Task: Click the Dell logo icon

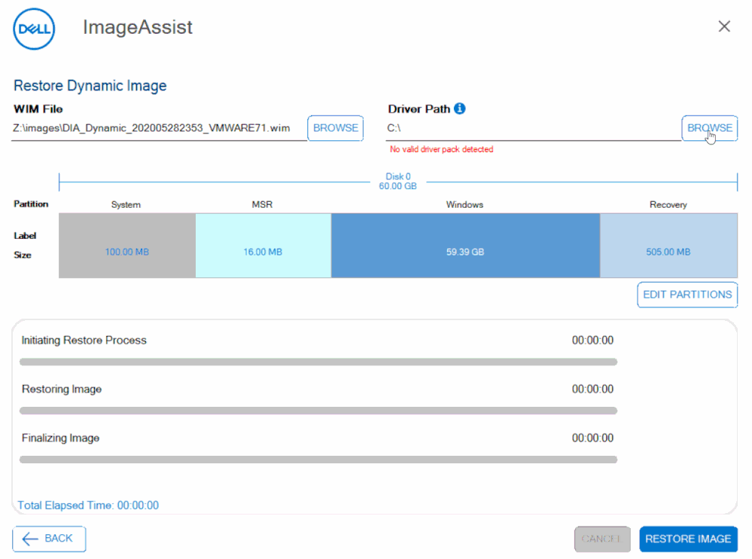Action: point(34,29)
